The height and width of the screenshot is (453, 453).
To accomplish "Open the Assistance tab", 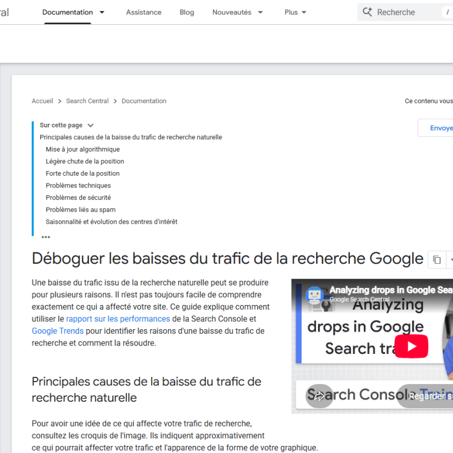I will tap(143, 12).
